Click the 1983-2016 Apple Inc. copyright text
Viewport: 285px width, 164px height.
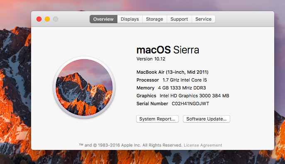131,145
